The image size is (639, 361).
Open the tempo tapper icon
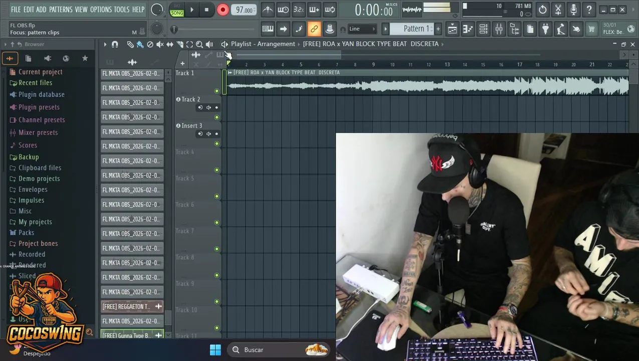click(561, 29)
